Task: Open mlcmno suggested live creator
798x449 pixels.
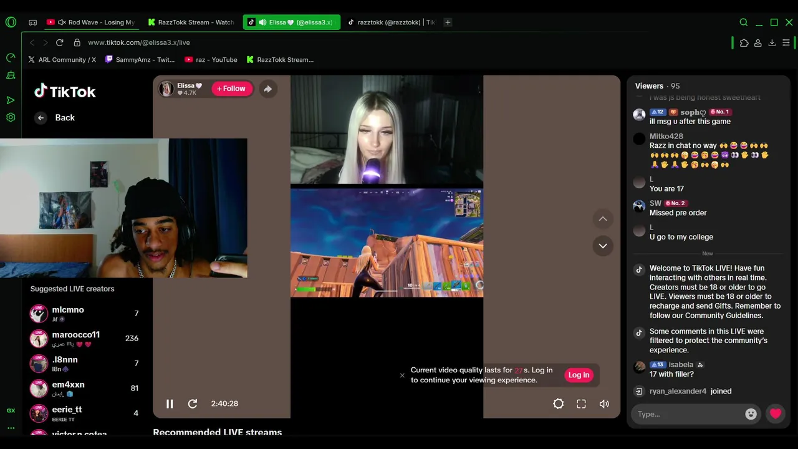Action: click(x=85, y=314)
